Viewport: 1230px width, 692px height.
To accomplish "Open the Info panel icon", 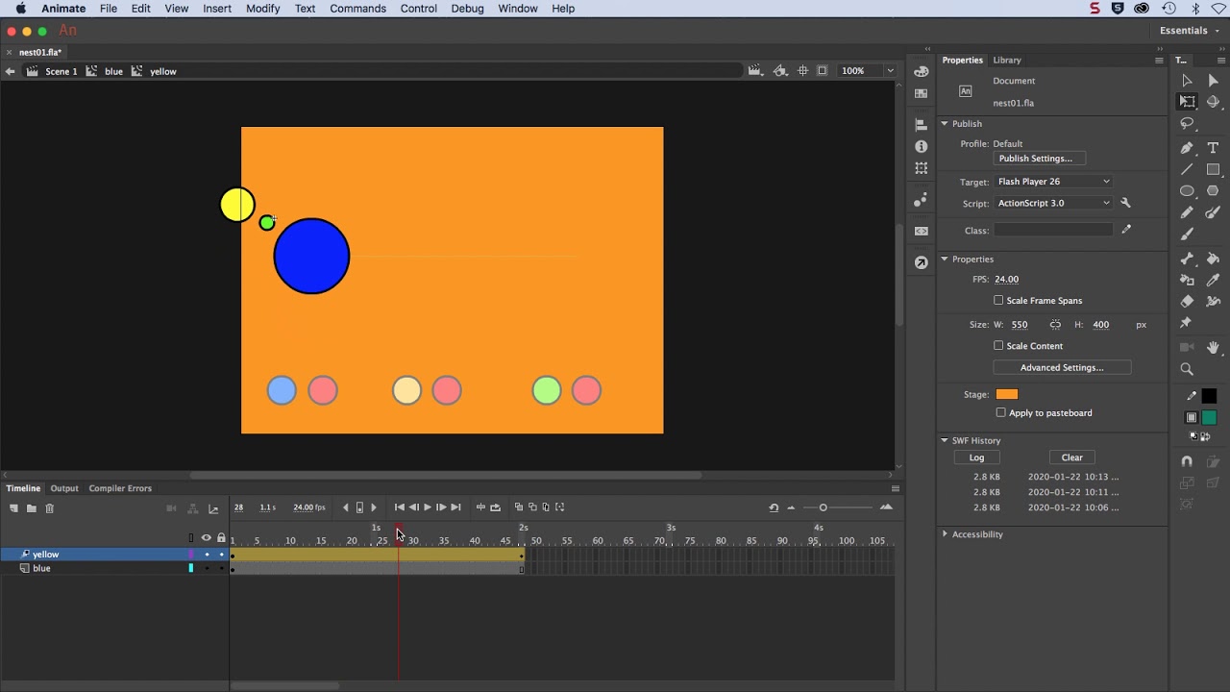I will pyautogui.click(x=922, y=146).
